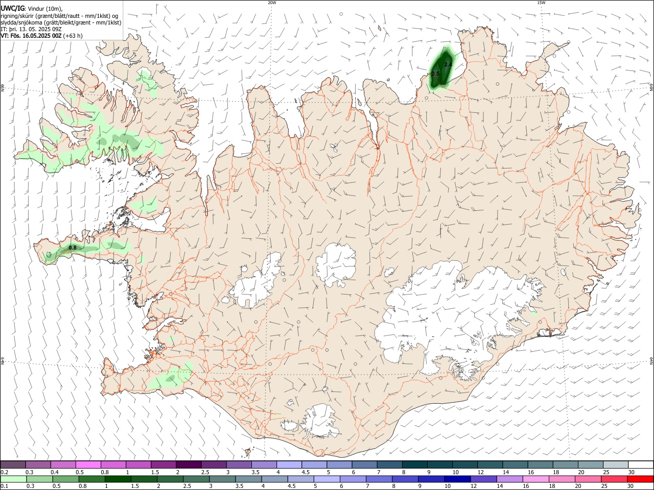Image resolution: width=654 pixels, height=490 pixels.
Task: Click the grey-green 2.5 swatch in lower legend row
Action: tap(196, 479)
